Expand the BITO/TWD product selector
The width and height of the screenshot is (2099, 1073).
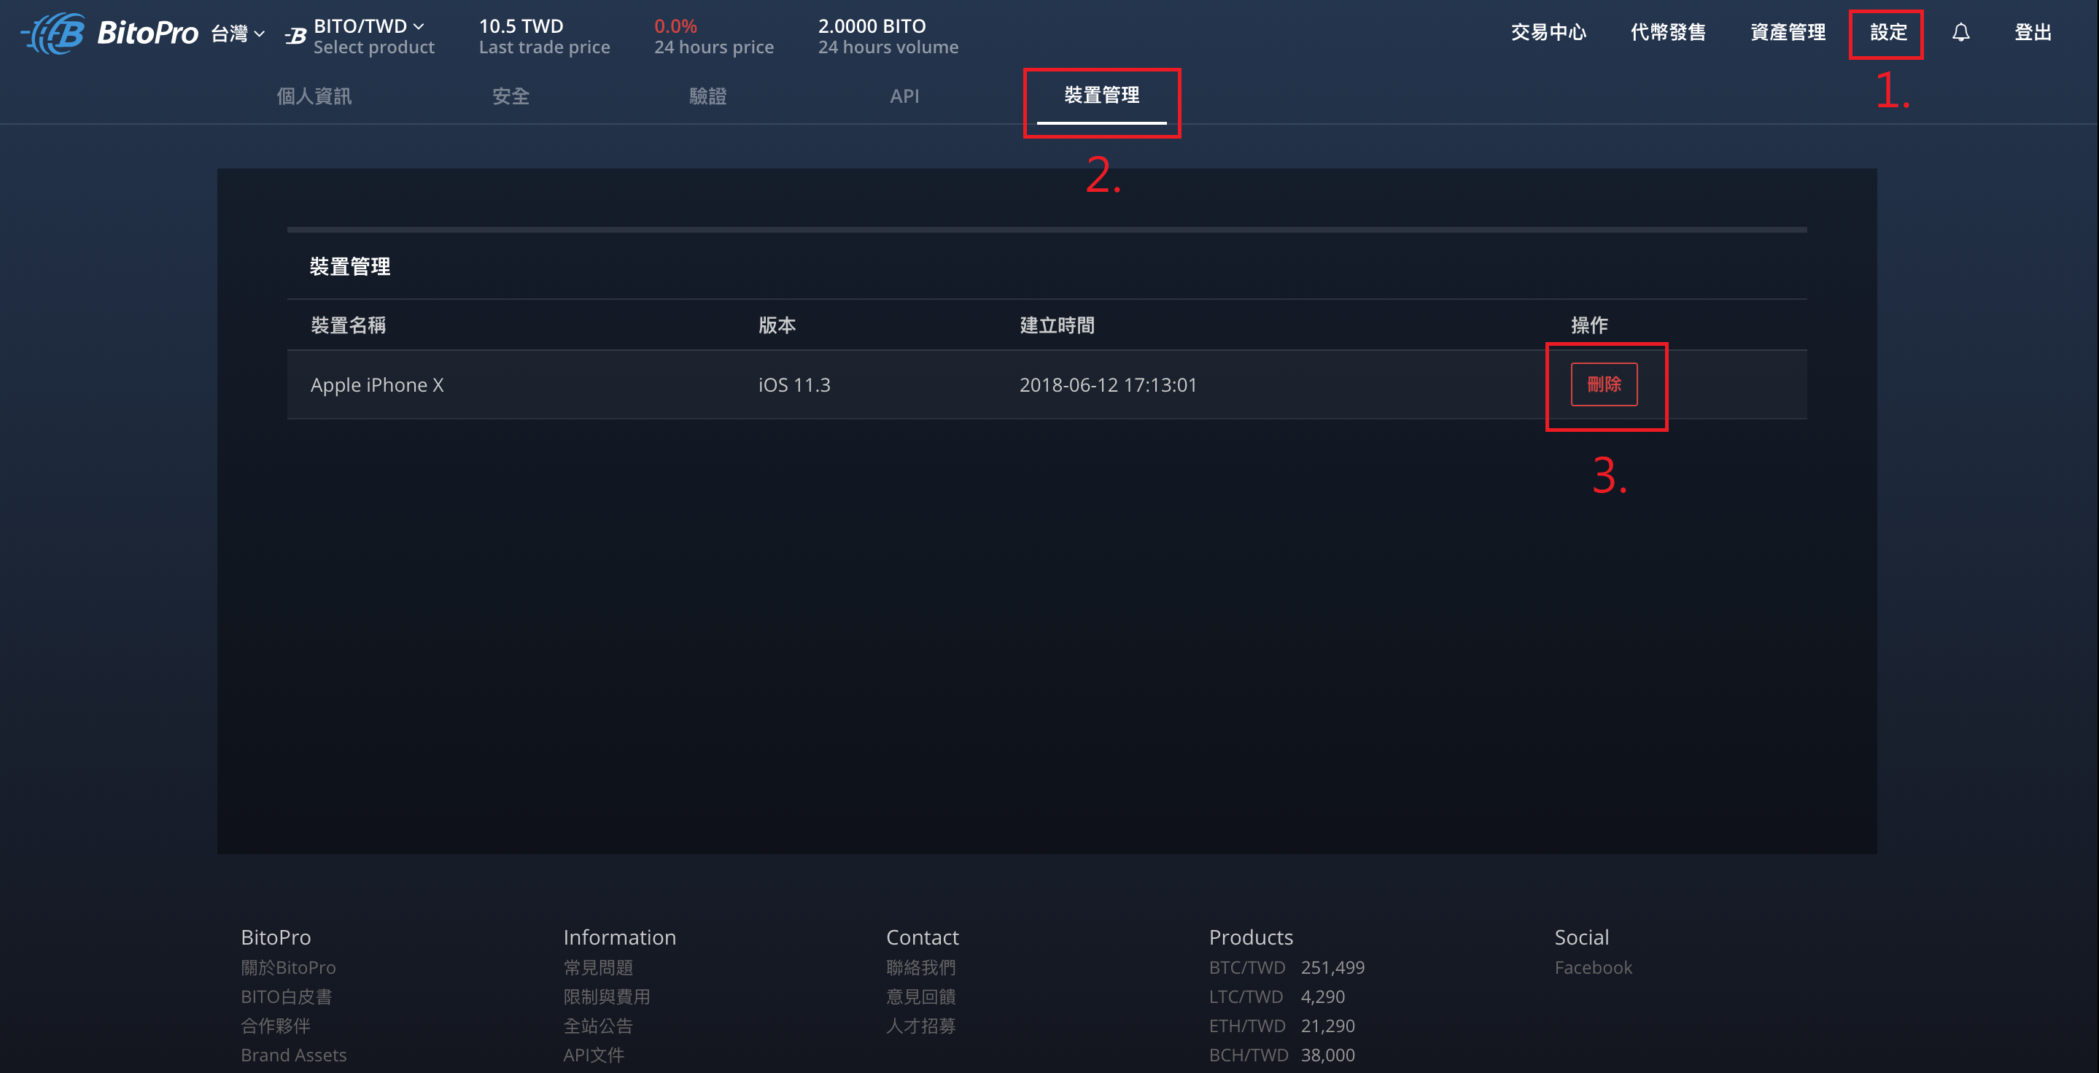(x=369, y=26)
